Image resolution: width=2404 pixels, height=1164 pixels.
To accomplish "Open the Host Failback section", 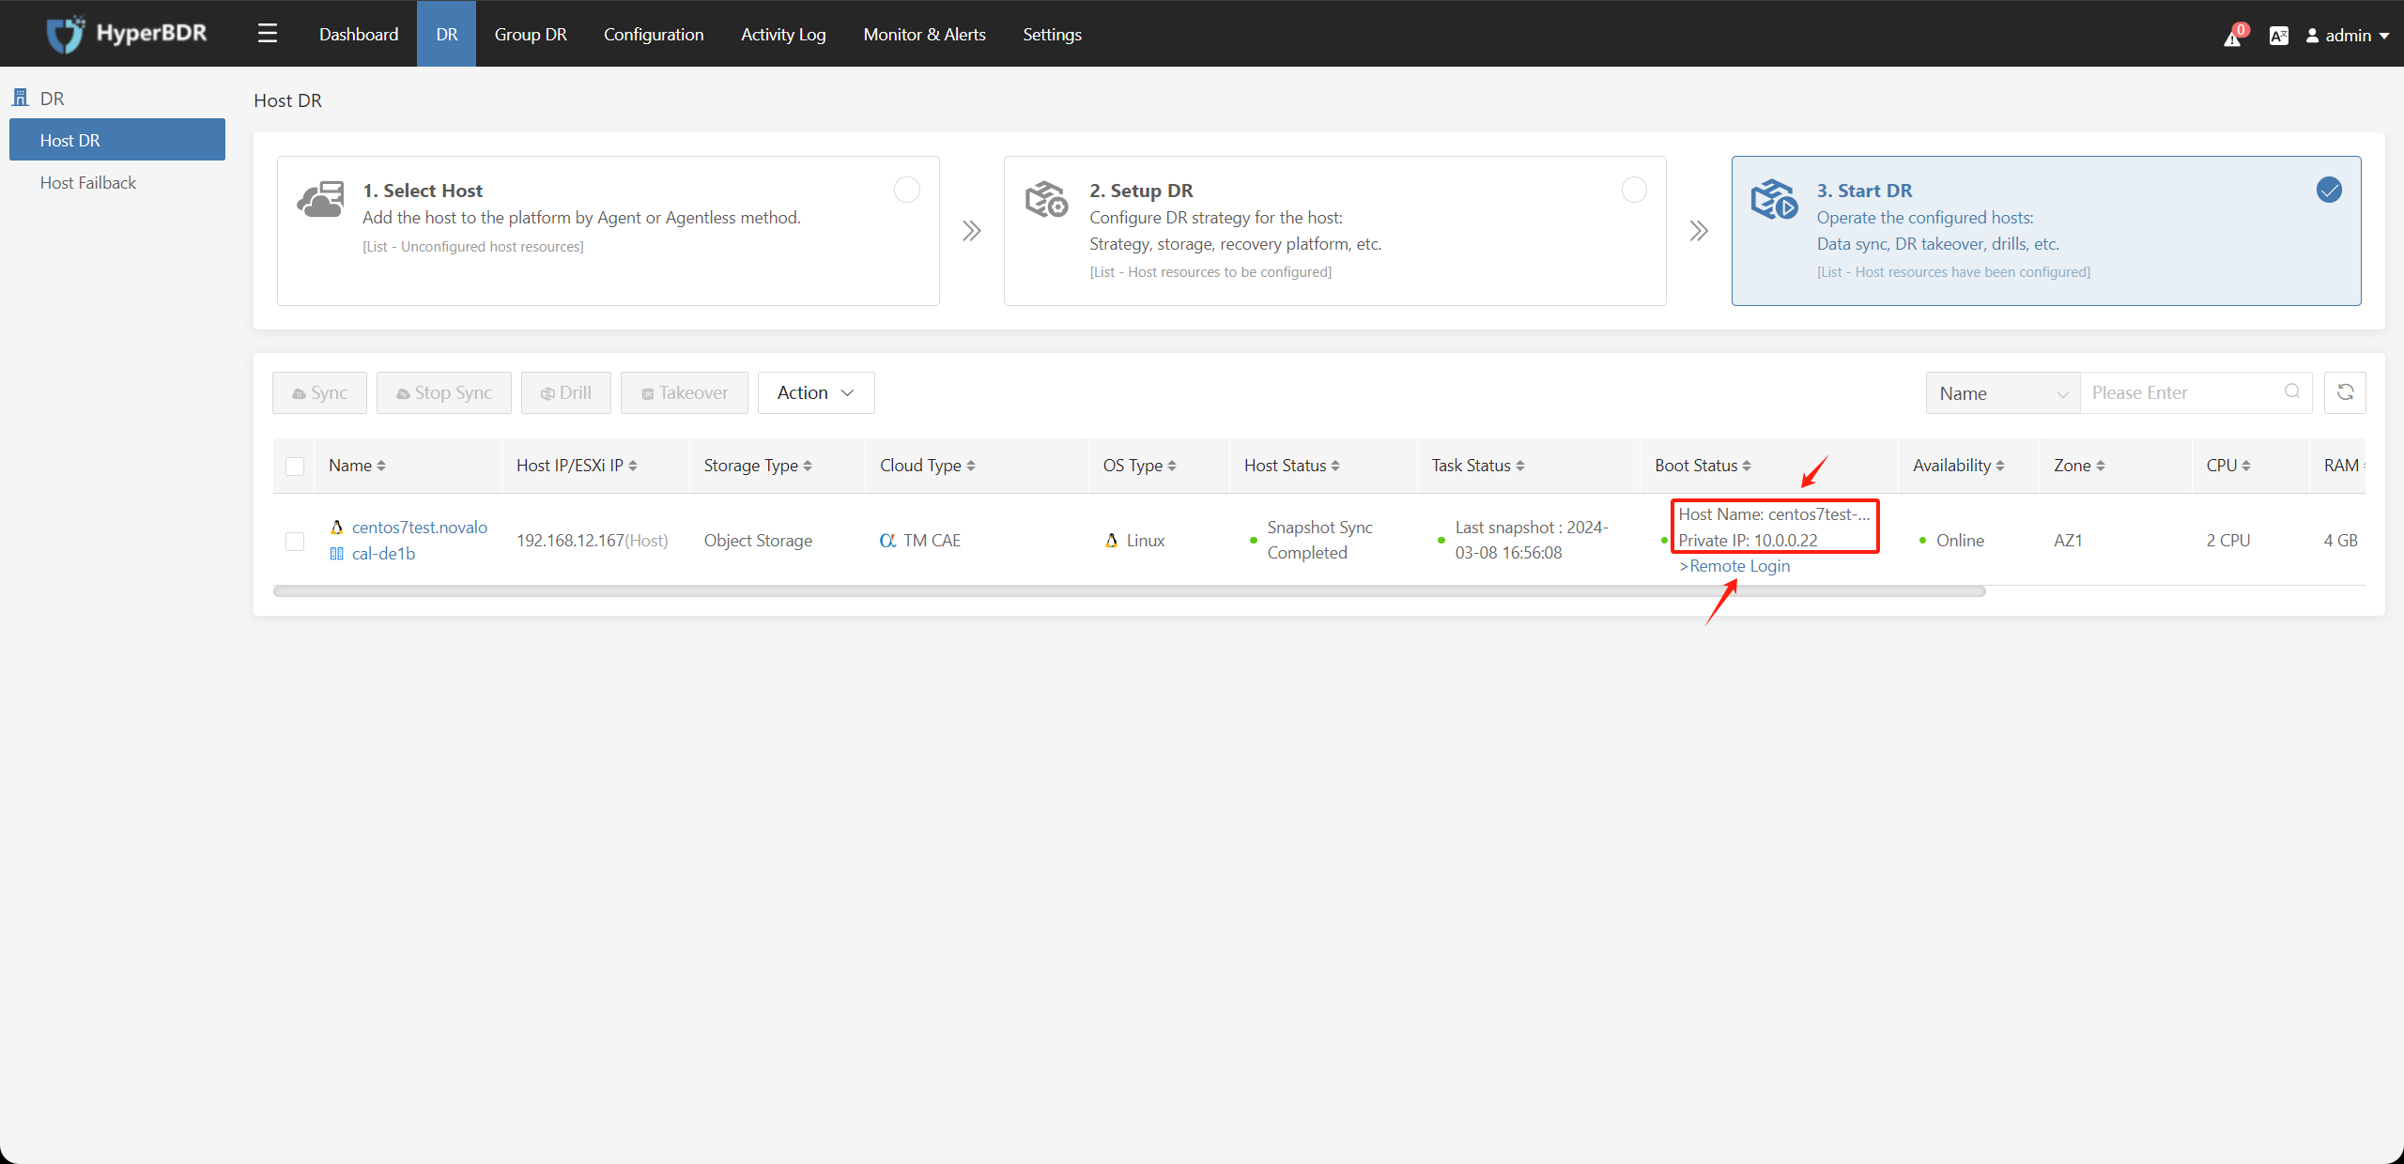I will [87, 181].
